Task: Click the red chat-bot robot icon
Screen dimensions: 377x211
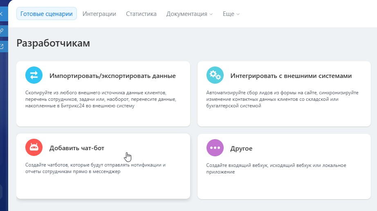Action: pyautogui.click(x=34, y=147)
